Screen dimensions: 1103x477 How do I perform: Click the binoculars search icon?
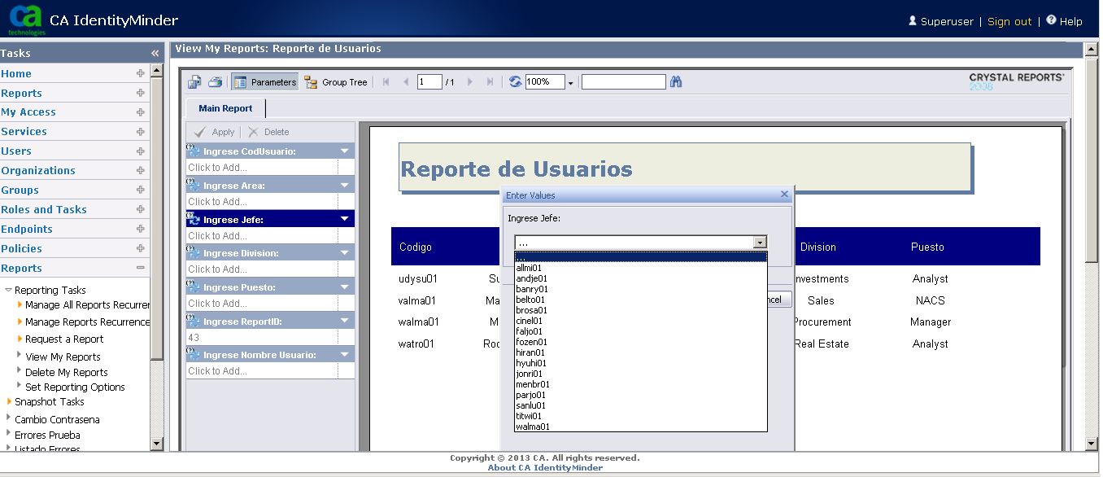point(676,82)
